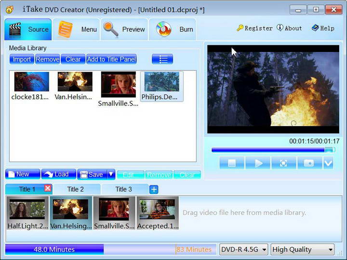Click the video preview pane
Viewport: 347px width, 260px height.
tap(273, 90)
